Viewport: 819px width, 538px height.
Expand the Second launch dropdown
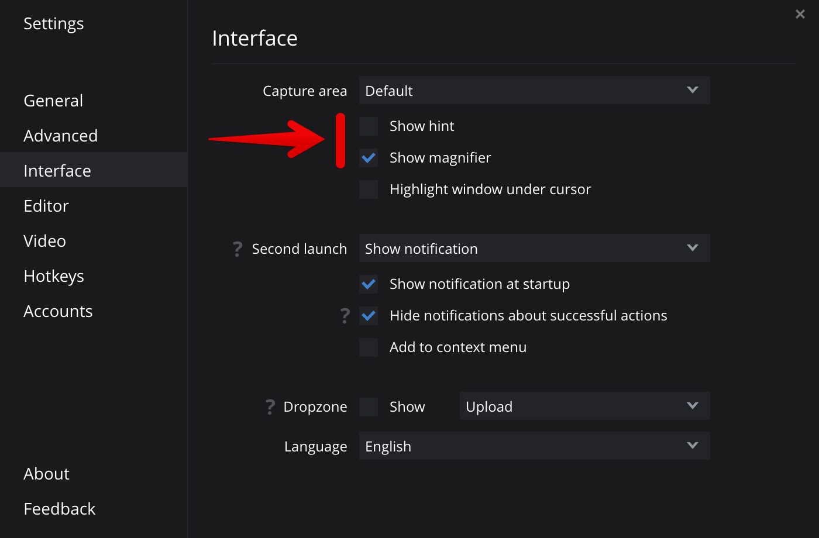[534, 249]
